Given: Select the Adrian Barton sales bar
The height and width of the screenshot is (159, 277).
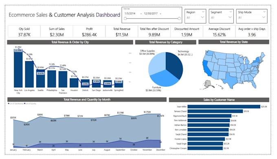Looking at the screenshot, I should point(209,125).
